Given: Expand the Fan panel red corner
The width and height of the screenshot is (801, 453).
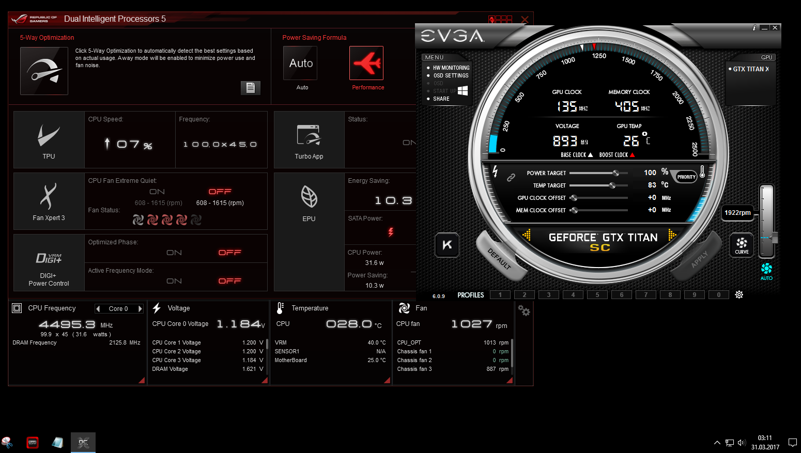Looking at the screenshot, I should coord(510,380).
